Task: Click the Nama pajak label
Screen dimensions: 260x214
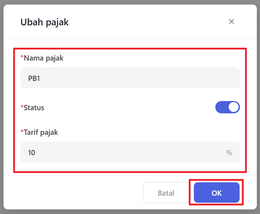Action: tap(44, 58)
